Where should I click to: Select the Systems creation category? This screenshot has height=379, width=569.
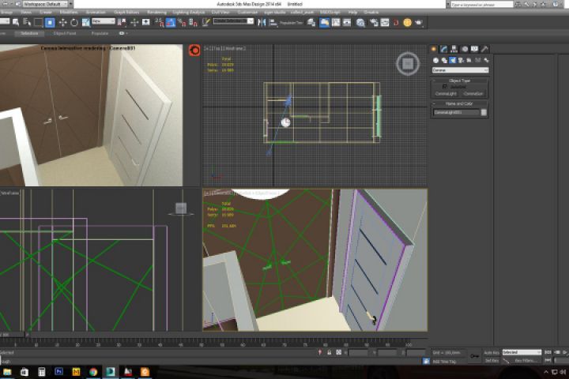click(486, 60)
